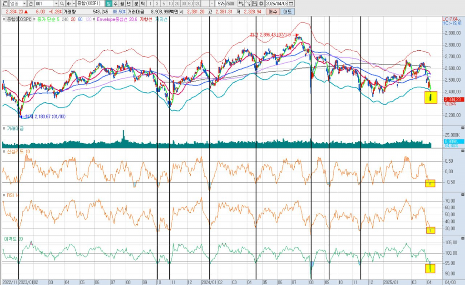Open the index code 001 dropdown arrow
Image resolution: width=465 pixels, height=285 pixels.
coord(56,3)
